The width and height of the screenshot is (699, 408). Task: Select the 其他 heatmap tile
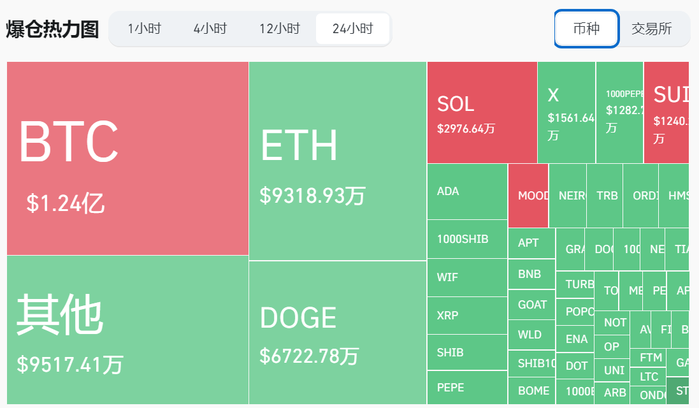point(127,330)
